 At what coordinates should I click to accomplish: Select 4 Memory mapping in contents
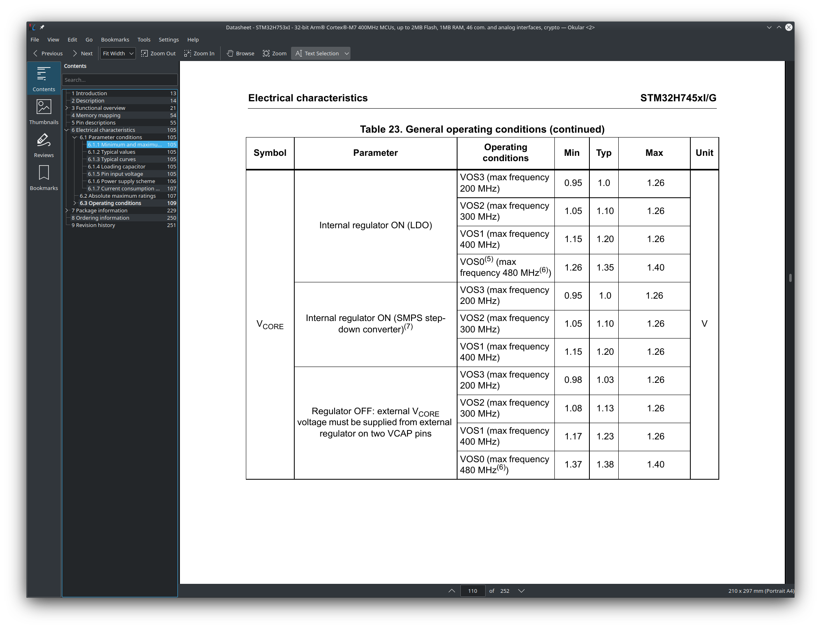tap(124, 115)
